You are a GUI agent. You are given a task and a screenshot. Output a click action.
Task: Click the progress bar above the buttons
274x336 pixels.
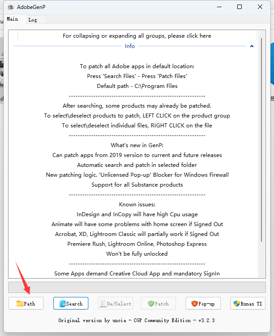click(137, 288)
